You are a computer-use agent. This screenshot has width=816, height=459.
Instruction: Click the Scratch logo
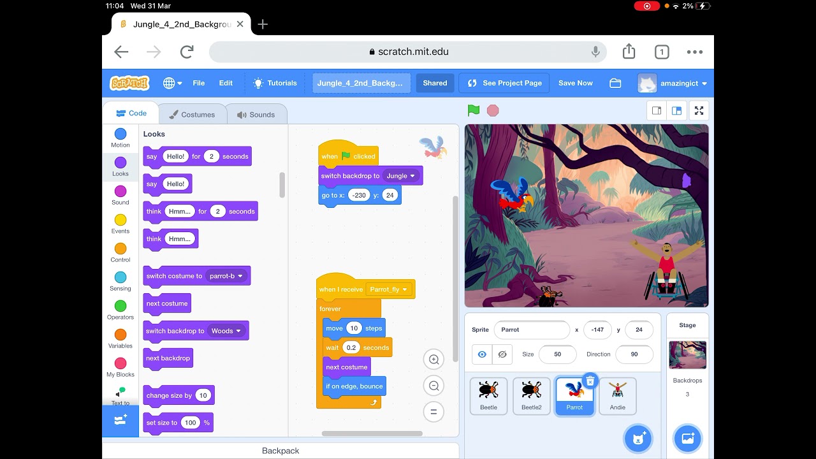pyautogui.click(x=129, y=83)
